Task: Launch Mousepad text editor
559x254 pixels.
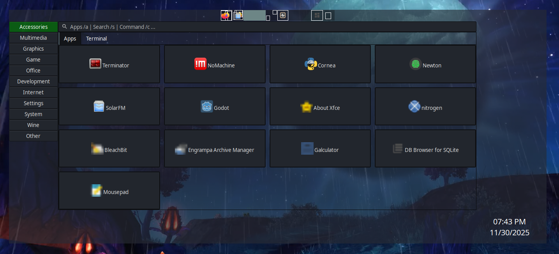Action: coord(109,190)
